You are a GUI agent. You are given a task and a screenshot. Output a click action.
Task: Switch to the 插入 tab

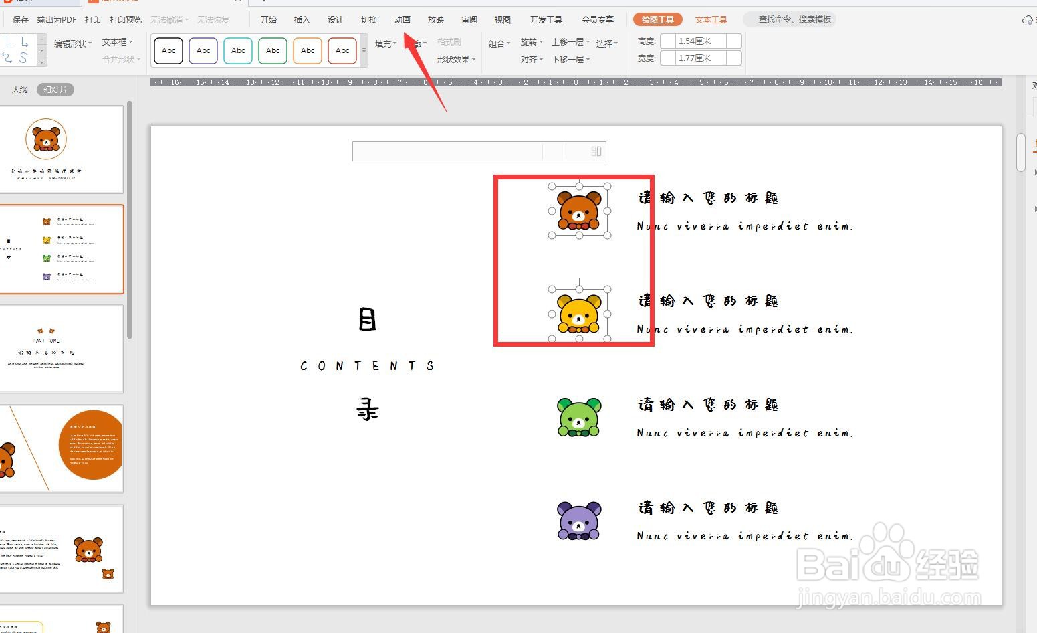[x=302, y=19]
